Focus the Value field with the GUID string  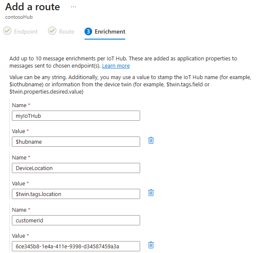(x=76, y=246)
